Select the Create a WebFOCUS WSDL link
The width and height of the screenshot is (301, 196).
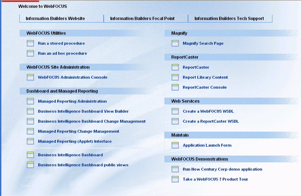click(x=208, y=111)
